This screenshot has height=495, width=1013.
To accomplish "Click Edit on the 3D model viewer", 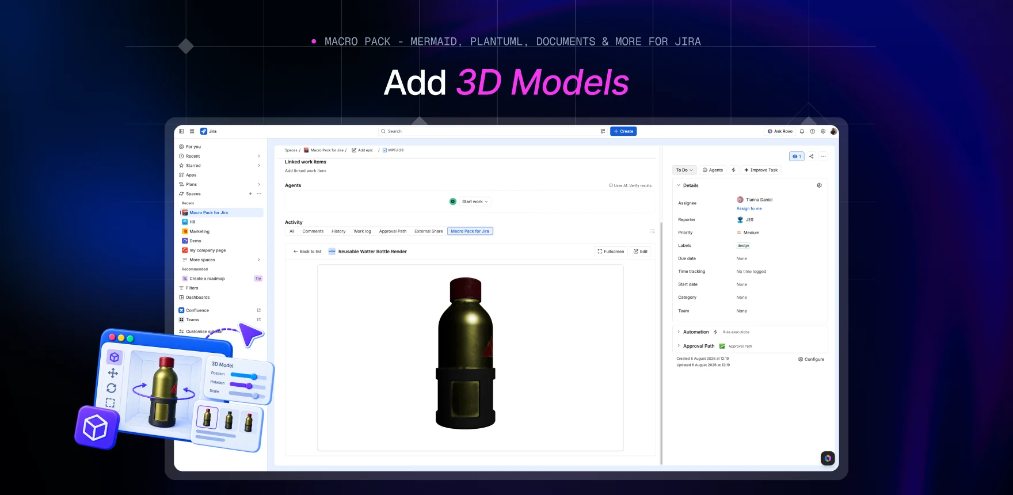I will click(x=641, y=252).
